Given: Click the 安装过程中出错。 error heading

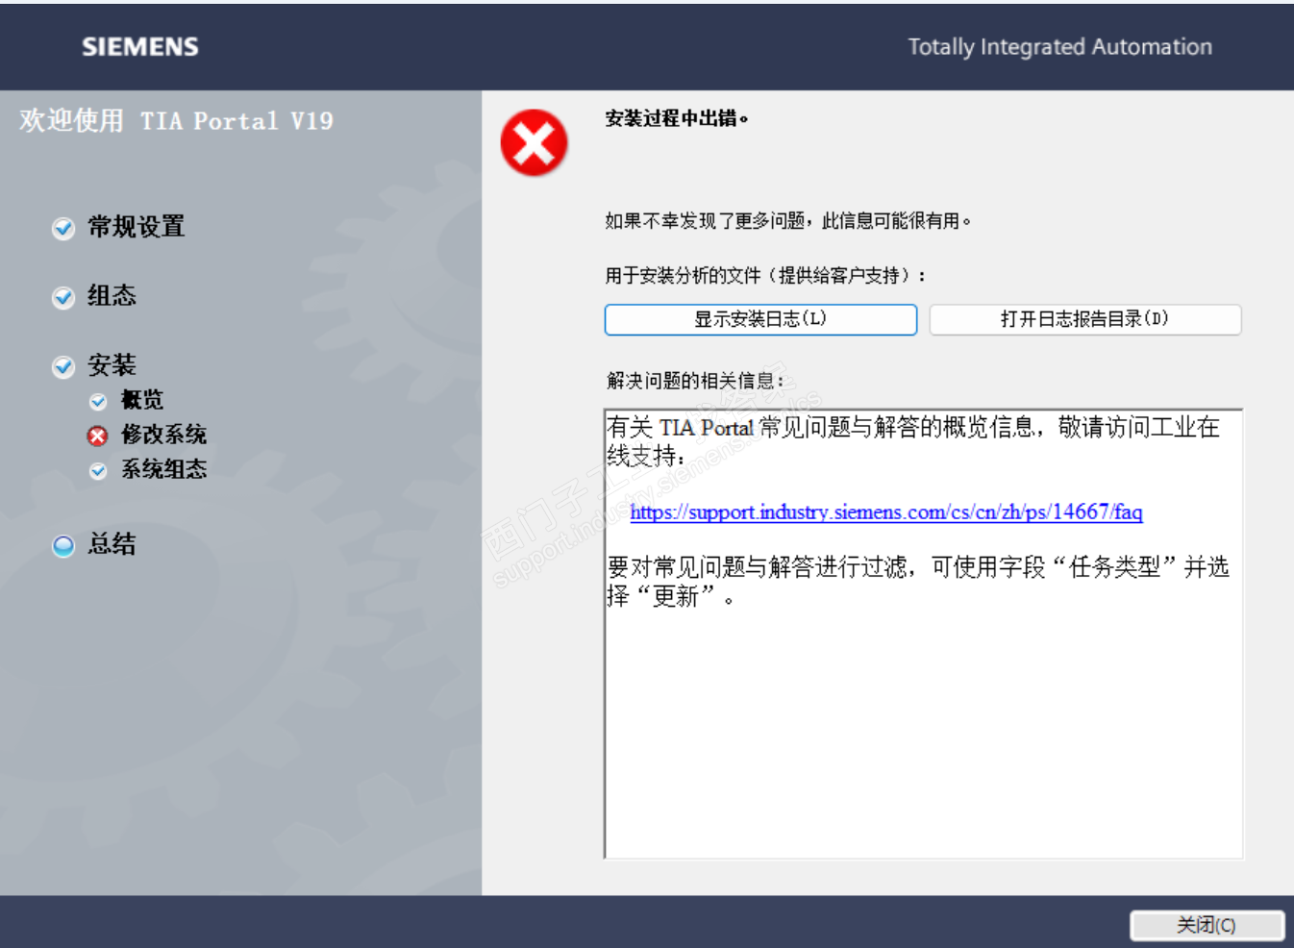Looking at the screenshot, I should [x=677, y=118].
